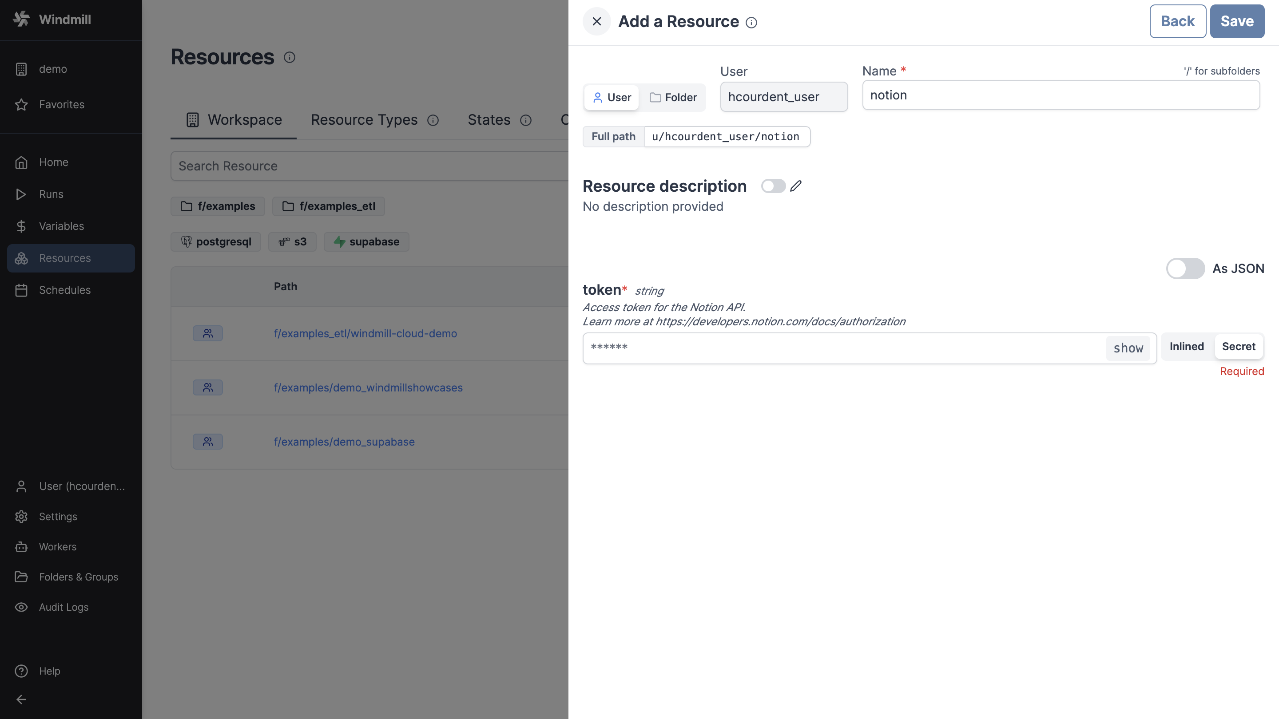
Task: View the Audit Logs
Action: [63, 607]
